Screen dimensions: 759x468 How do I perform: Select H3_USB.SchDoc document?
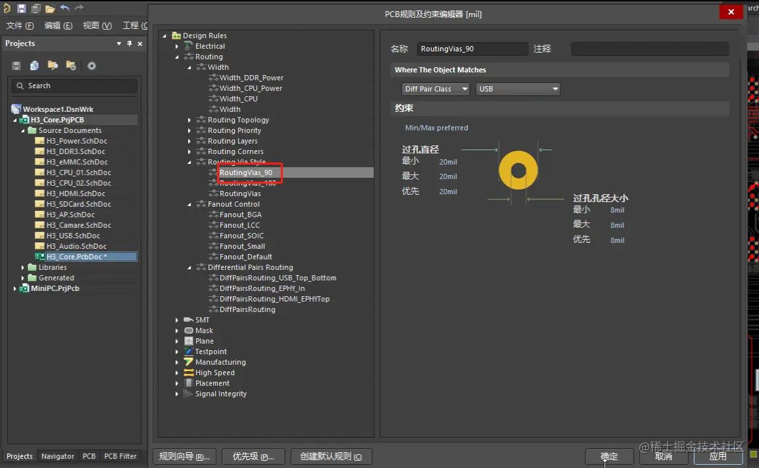point(73,236)
